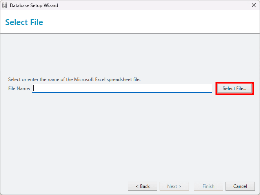Close the Database Setup Wizard window
Screen dimensions: 260x195
pyautogui.click(x=254, y=5)
